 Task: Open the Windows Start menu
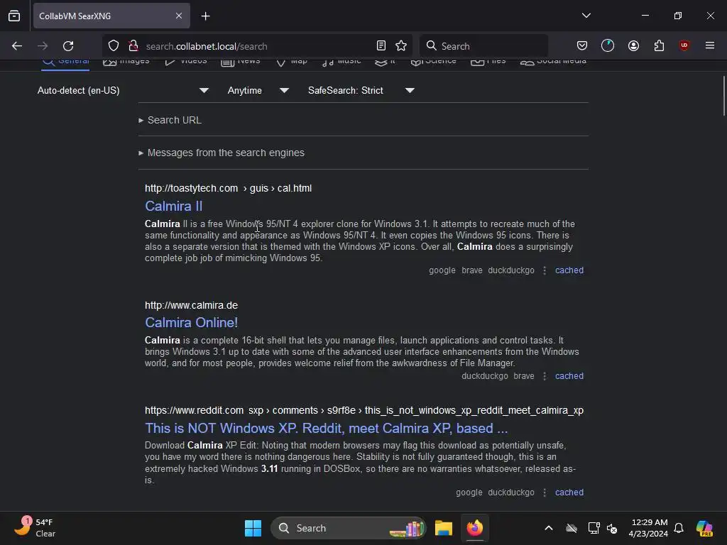click(253, 528)
